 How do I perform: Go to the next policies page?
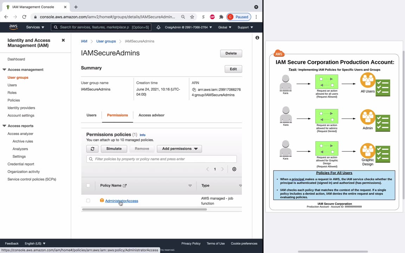point(223,169)
